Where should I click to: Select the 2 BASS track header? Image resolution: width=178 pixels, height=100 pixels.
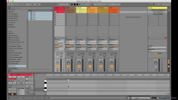point(70,8)
